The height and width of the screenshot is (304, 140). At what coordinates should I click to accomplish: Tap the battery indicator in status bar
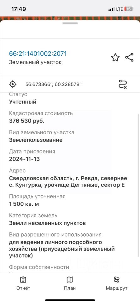coord(129,9)
